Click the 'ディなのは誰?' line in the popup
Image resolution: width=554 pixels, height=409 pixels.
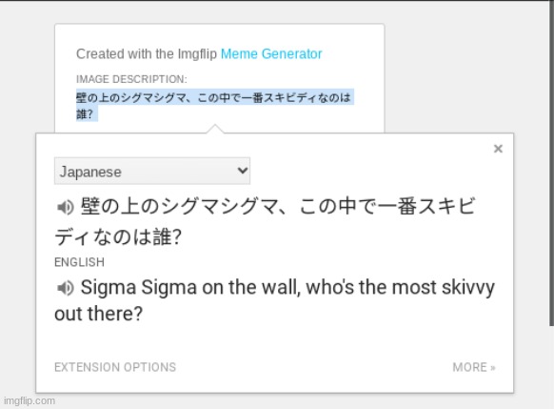point(118,237)
